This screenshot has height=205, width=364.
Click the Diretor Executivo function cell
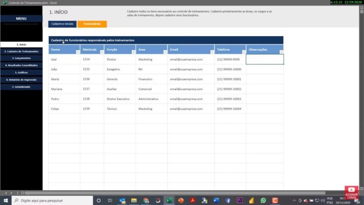pos(120,99)
